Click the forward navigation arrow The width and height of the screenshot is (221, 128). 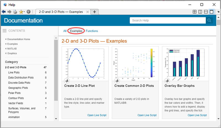(9, 12)
